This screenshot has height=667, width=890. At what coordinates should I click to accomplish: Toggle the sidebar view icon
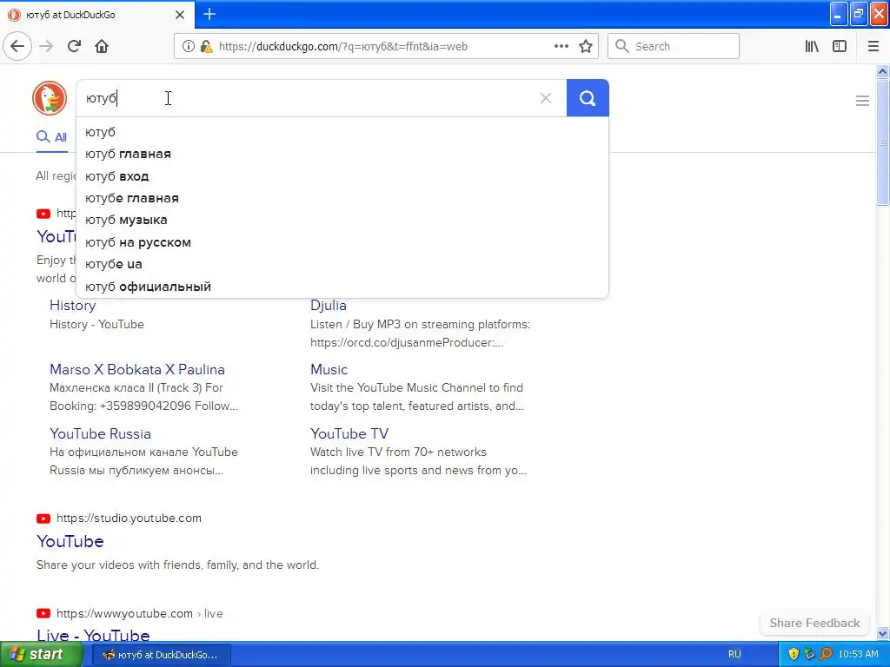point(840,47)
